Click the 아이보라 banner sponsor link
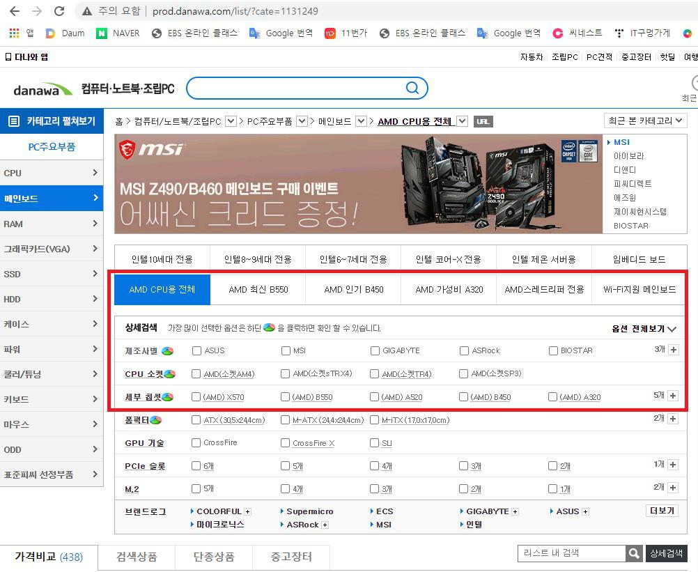The height and width of the screenshot is (572, 698). [628, 156]
